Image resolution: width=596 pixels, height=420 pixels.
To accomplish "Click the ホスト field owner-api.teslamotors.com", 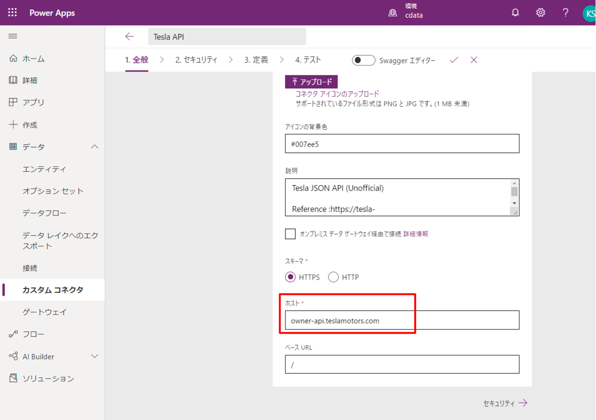I will coord(402,320).
